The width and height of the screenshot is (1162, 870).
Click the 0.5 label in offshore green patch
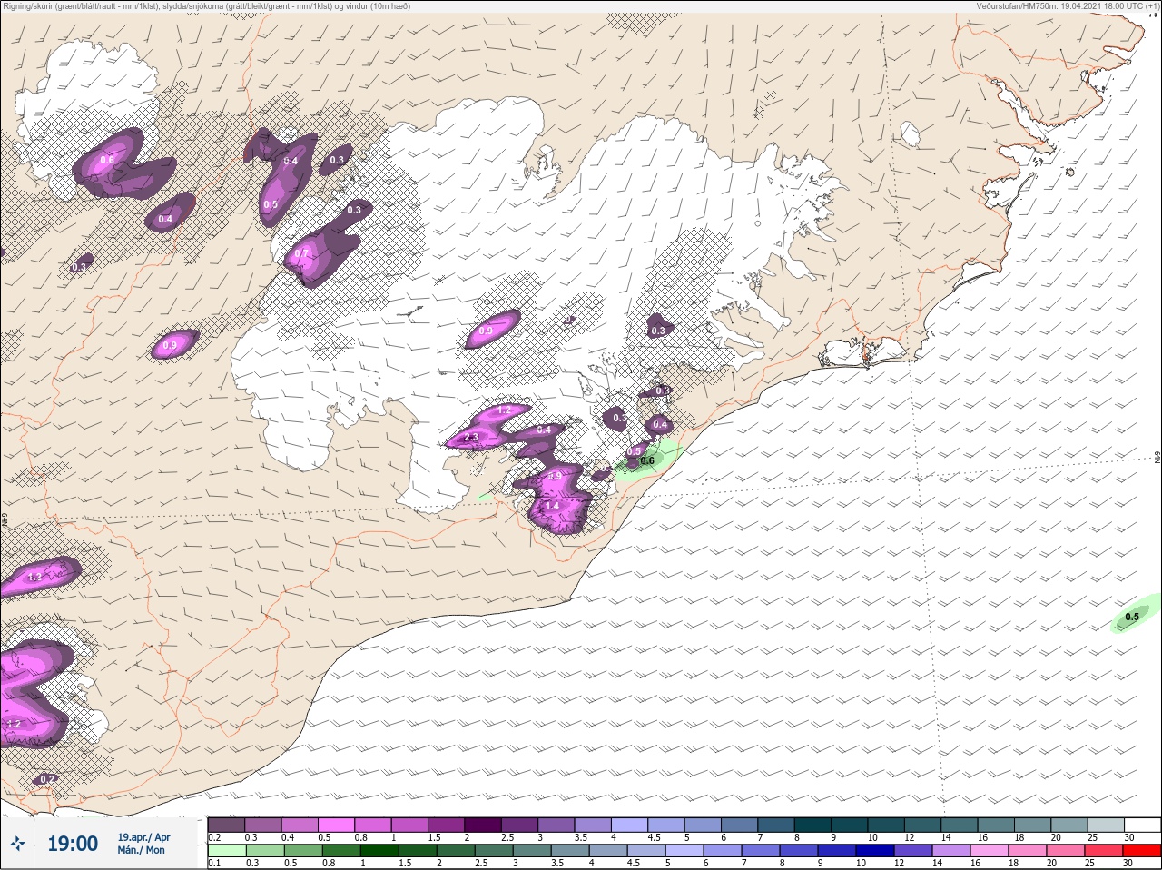pyautogui.click(x=1132, y=618)
